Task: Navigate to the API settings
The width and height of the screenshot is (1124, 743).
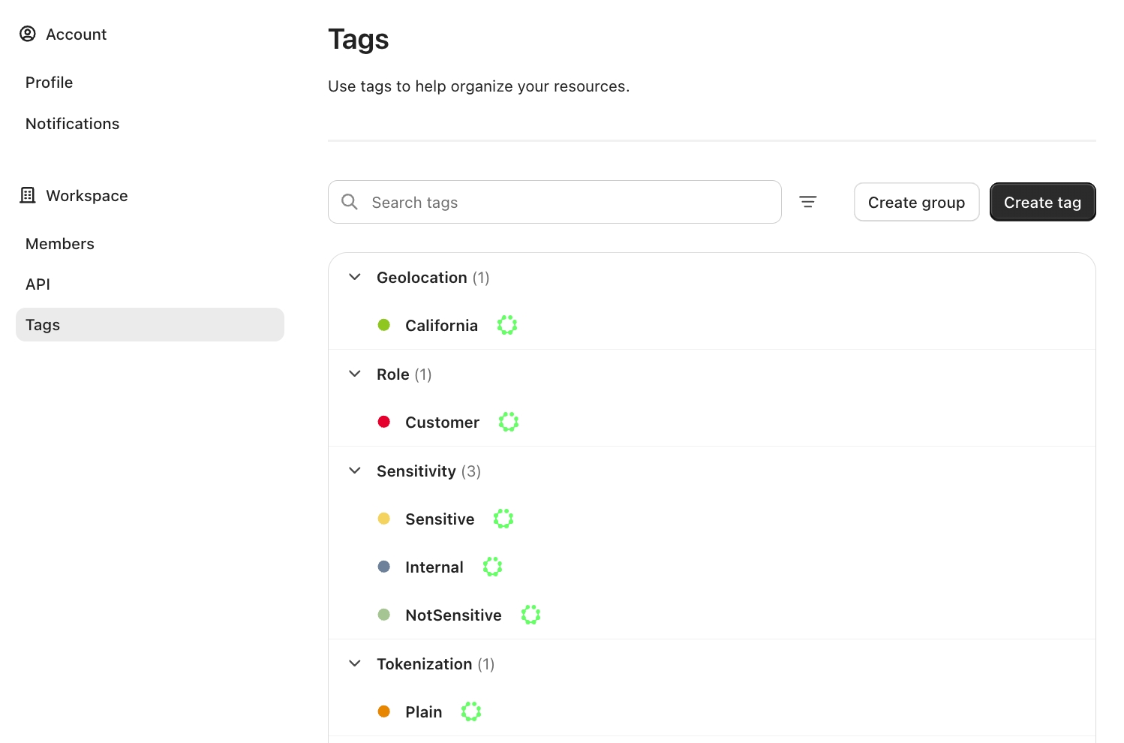Action: (38, 284)
